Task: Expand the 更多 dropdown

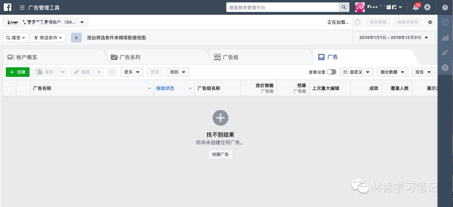Action: pos(132,72)
